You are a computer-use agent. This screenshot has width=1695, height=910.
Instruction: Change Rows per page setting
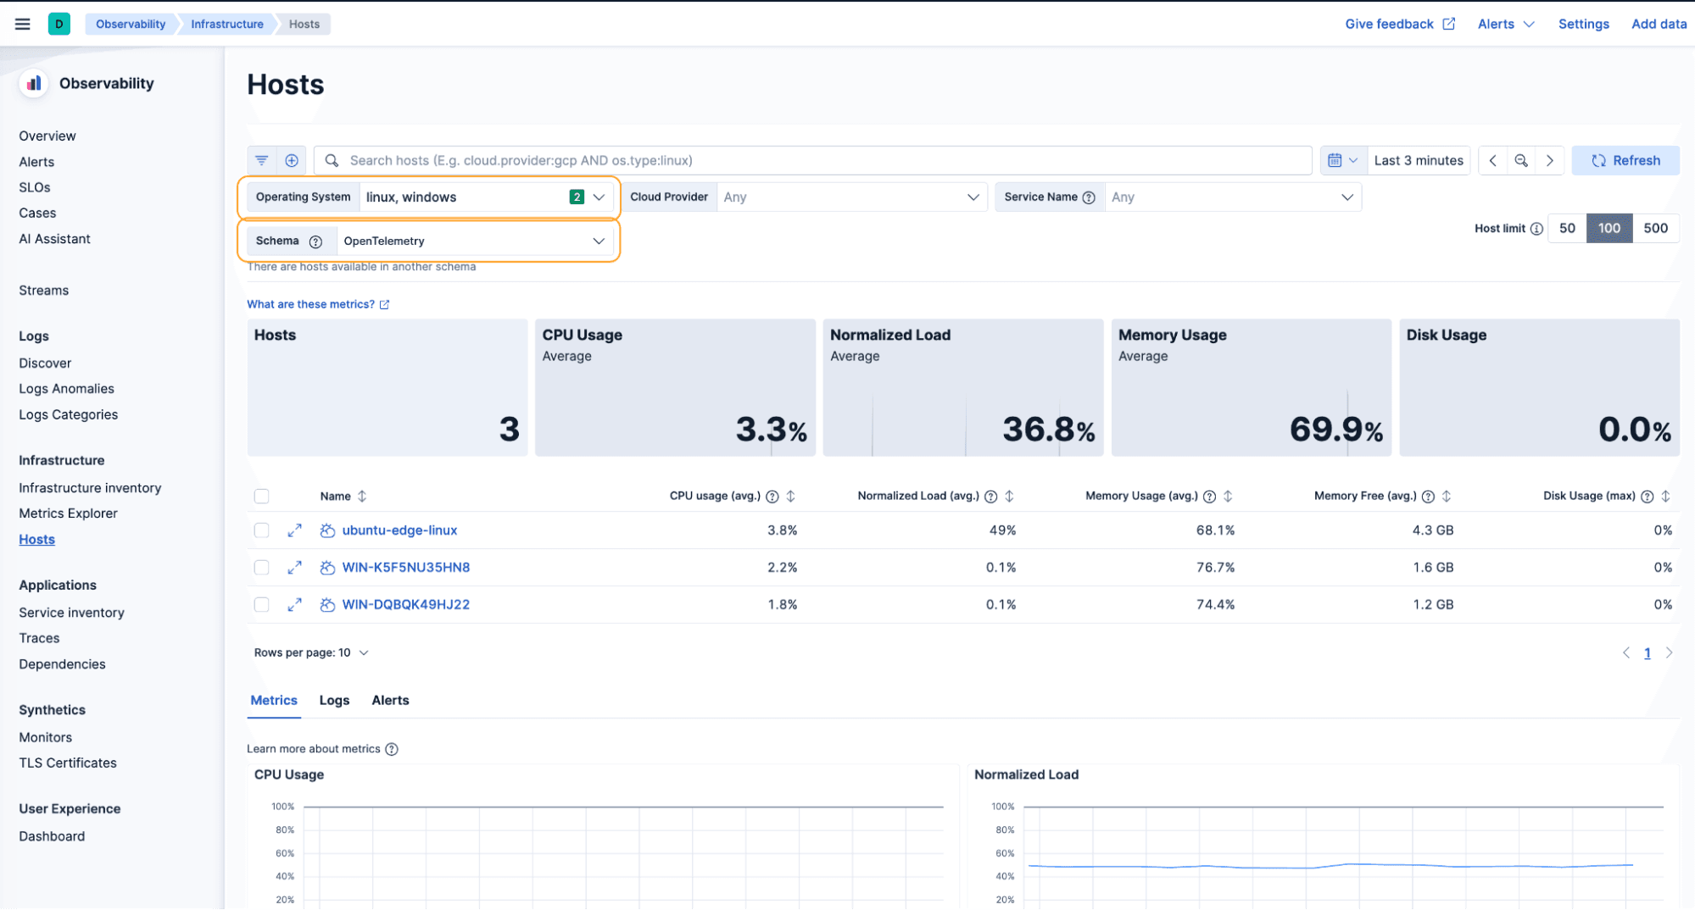pyautogui.click(x=311, y=653)
